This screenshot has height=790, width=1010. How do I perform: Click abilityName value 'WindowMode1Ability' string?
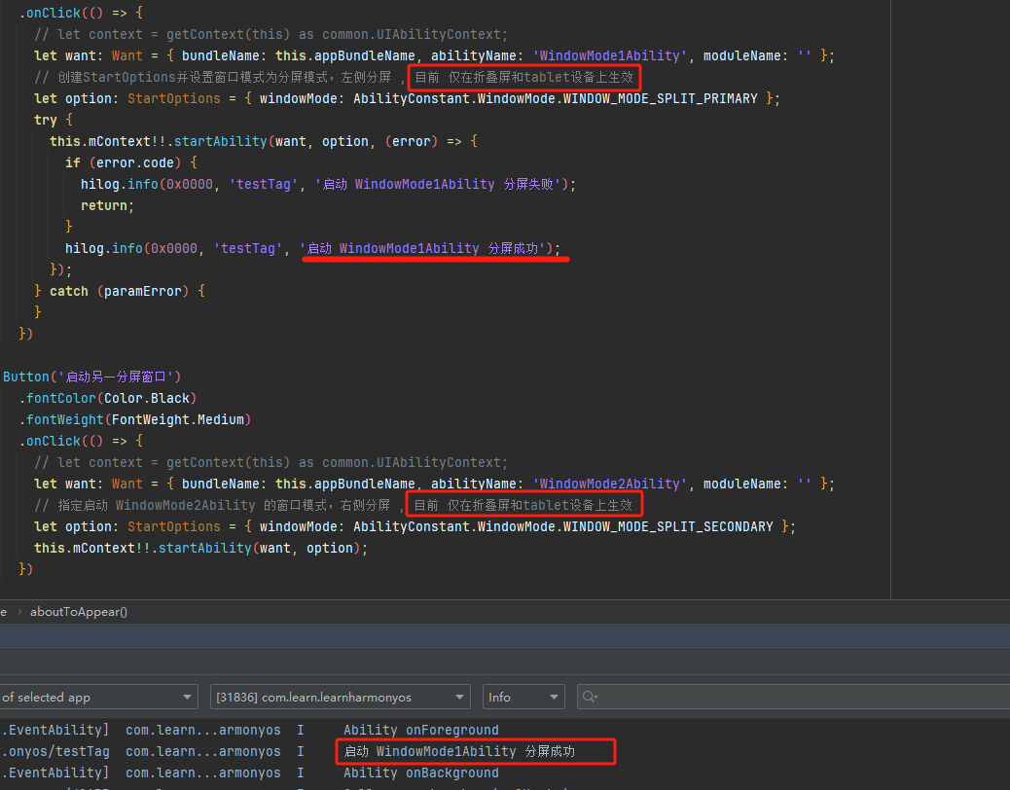tap(610, 56)
